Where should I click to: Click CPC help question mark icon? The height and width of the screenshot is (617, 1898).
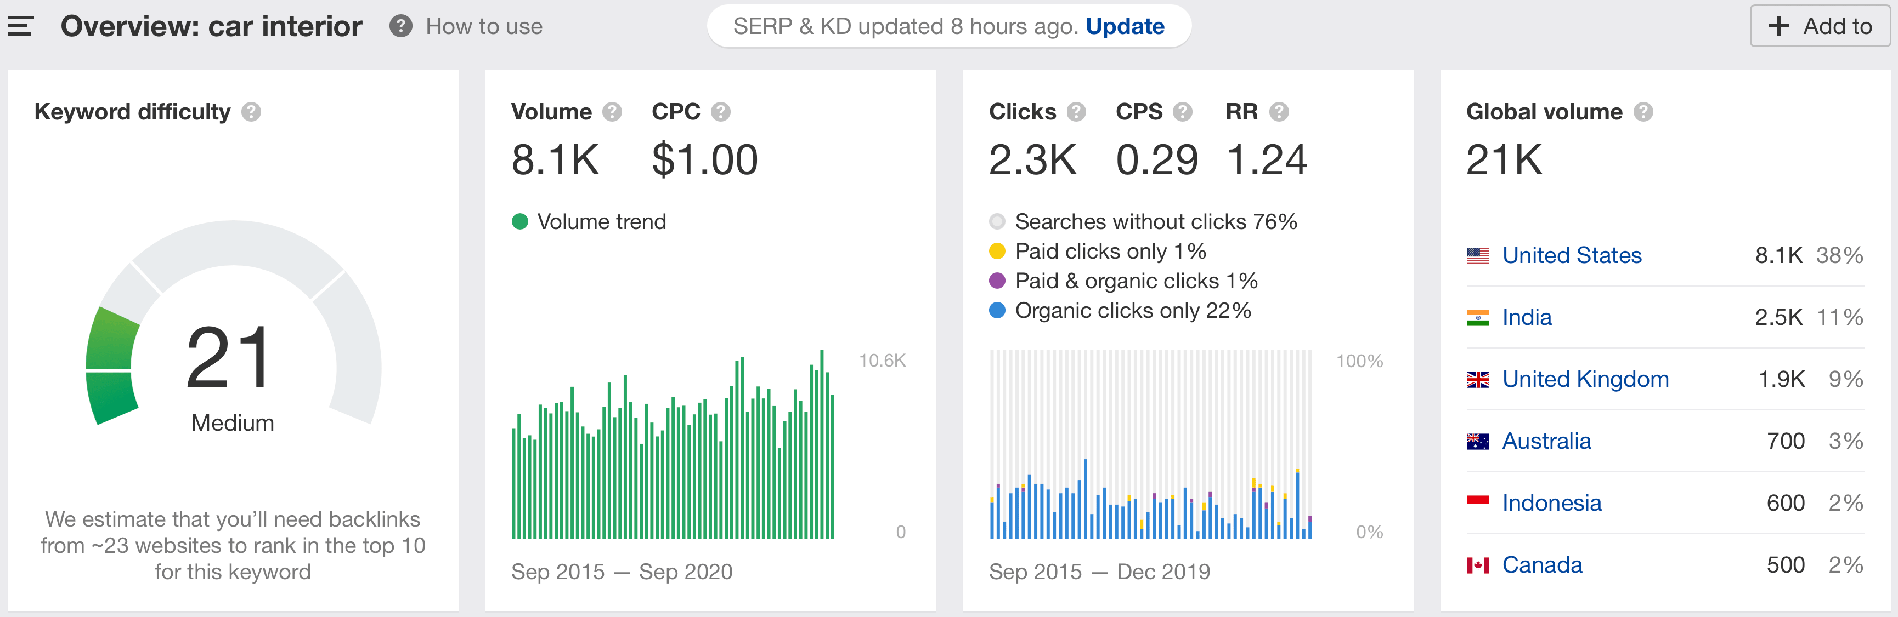720,112
